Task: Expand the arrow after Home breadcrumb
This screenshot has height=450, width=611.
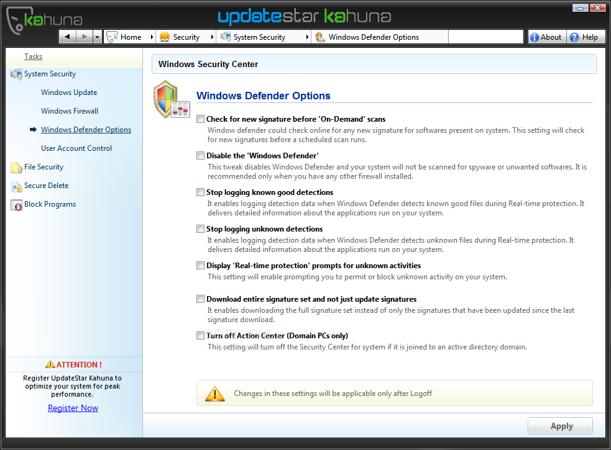Action: [152, 37]
